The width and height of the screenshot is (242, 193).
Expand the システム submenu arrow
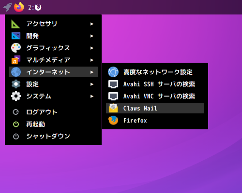click(92, 96)
